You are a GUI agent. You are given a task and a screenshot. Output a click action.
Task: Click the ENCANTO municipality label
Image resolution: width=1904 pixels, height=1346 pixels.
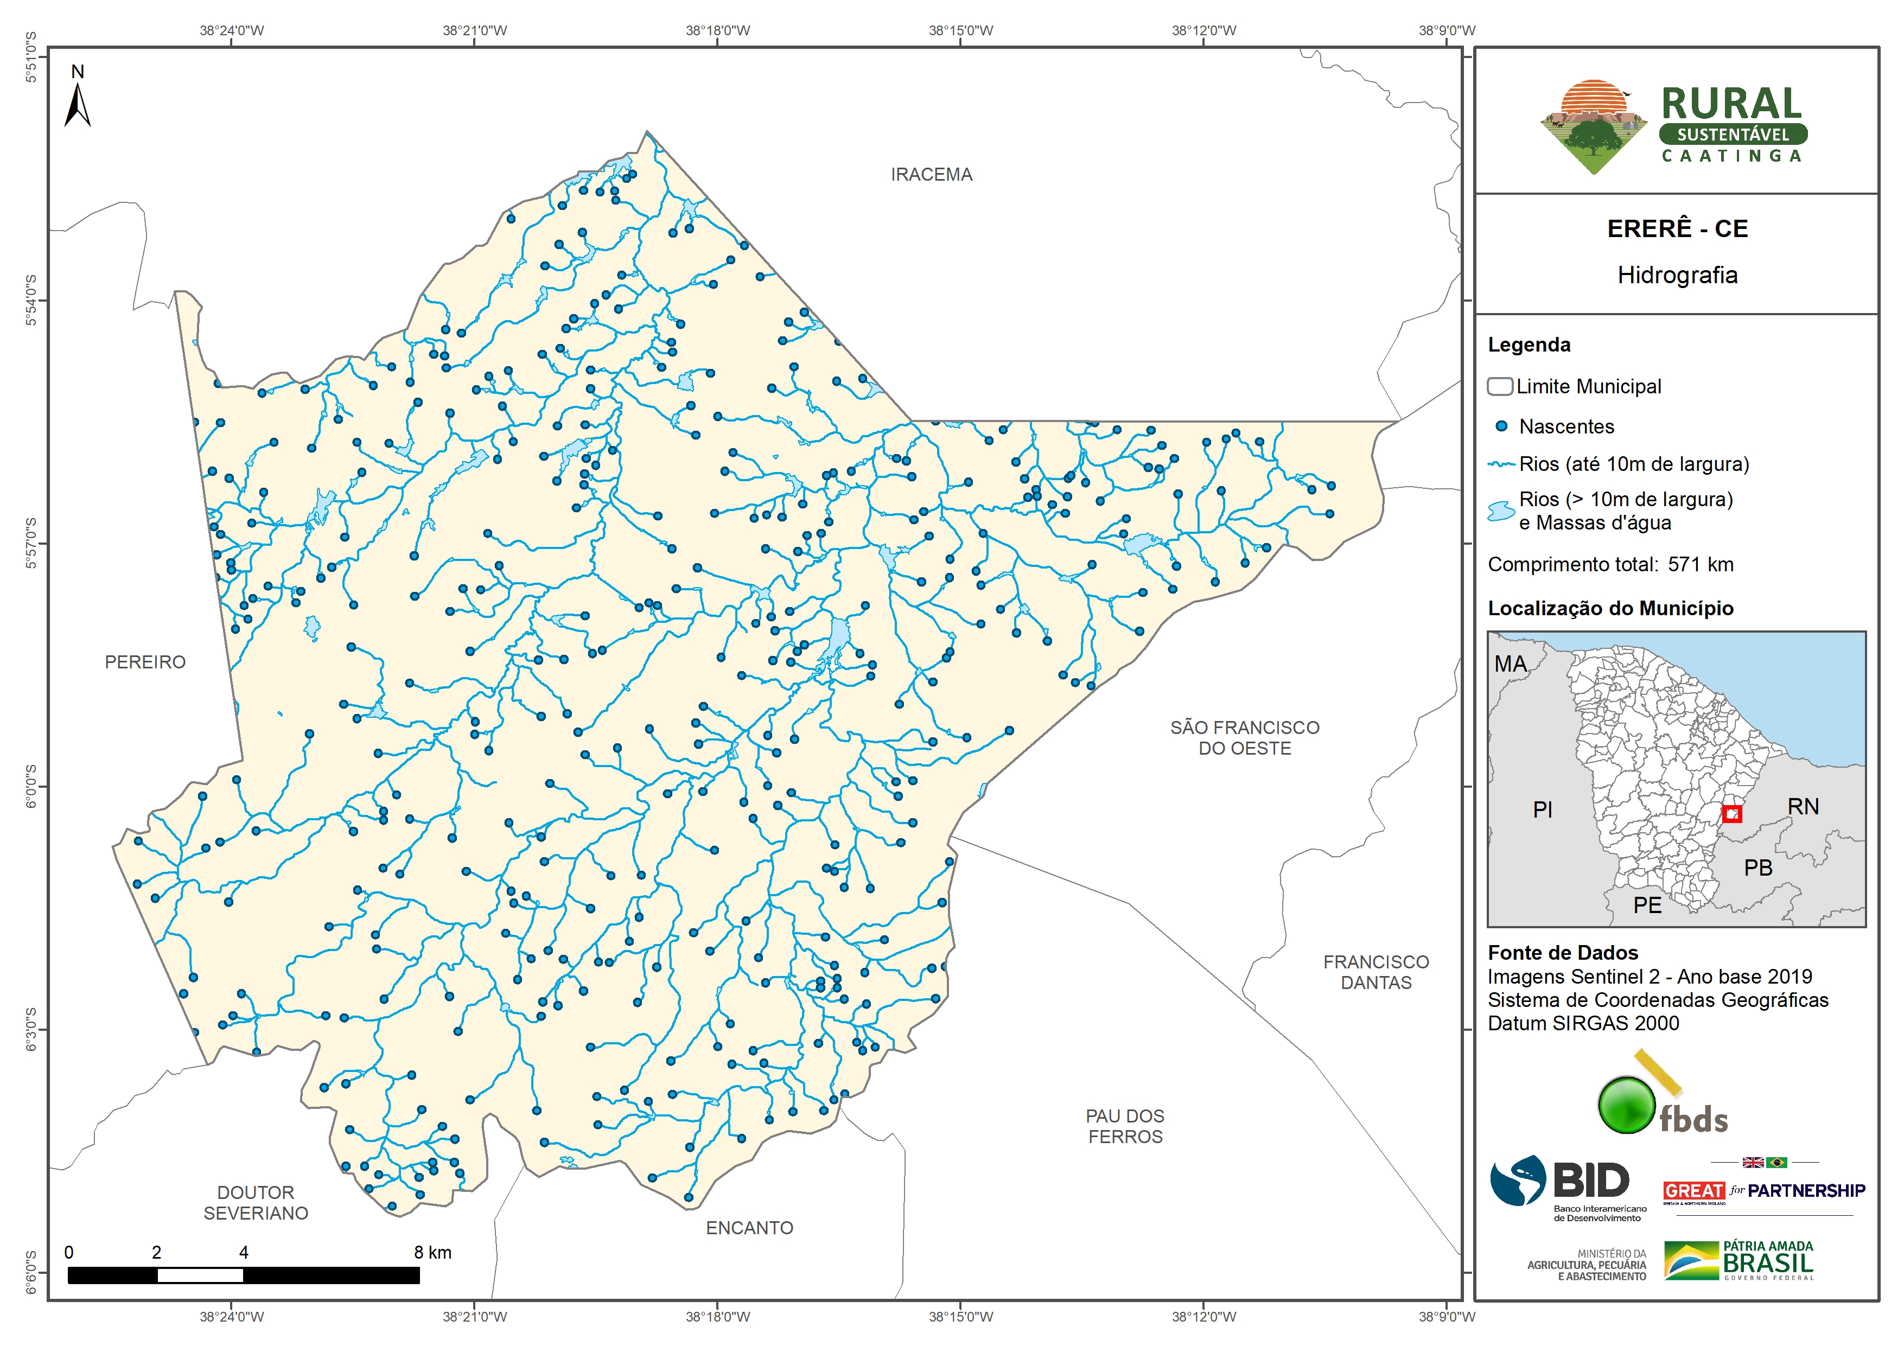pyautogui.click(x=749, y=1227)
